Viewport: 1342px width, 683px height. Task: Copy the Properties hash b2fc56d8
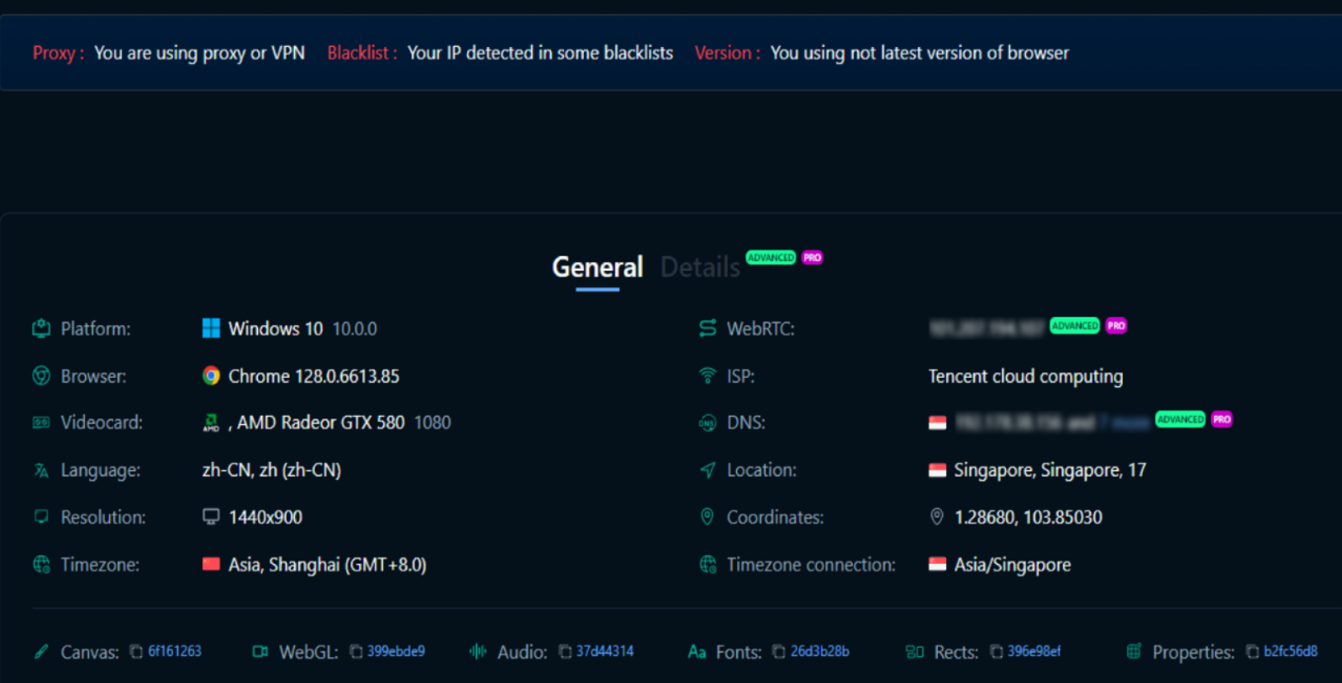click(x=1252, y=652)
